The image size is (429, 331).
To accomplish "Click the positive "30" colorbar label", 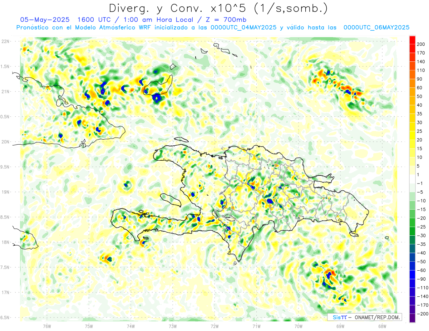I will pyautogui.click(x=420, y=122).
